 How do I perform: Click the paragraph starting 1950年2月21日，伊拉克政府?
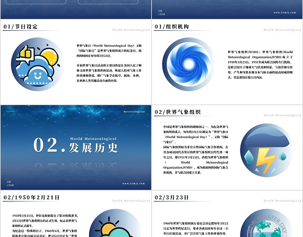45,220
